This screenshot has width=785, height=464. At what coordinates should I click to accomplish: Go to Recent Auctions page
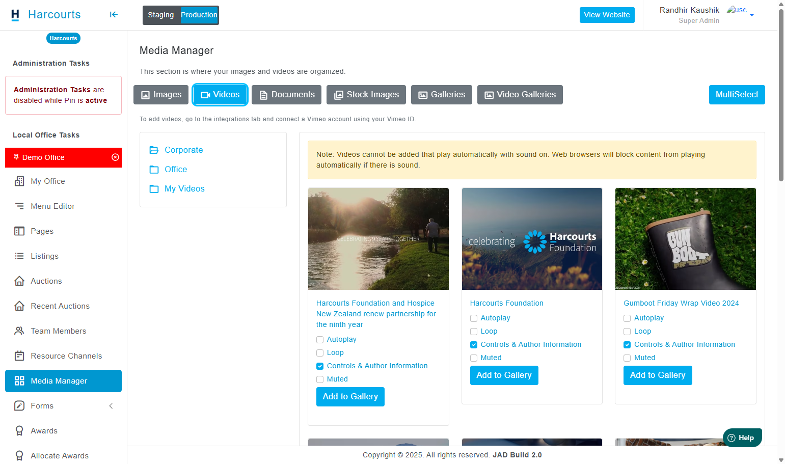tap(60, 306)
